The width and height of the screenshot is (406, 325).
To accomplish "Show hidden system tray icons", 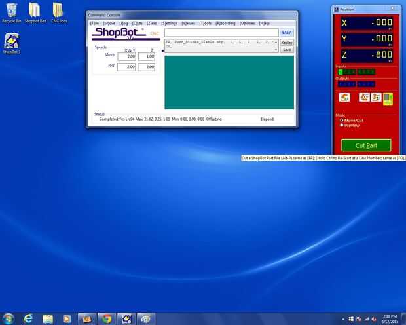I will (x=343, y=319).
